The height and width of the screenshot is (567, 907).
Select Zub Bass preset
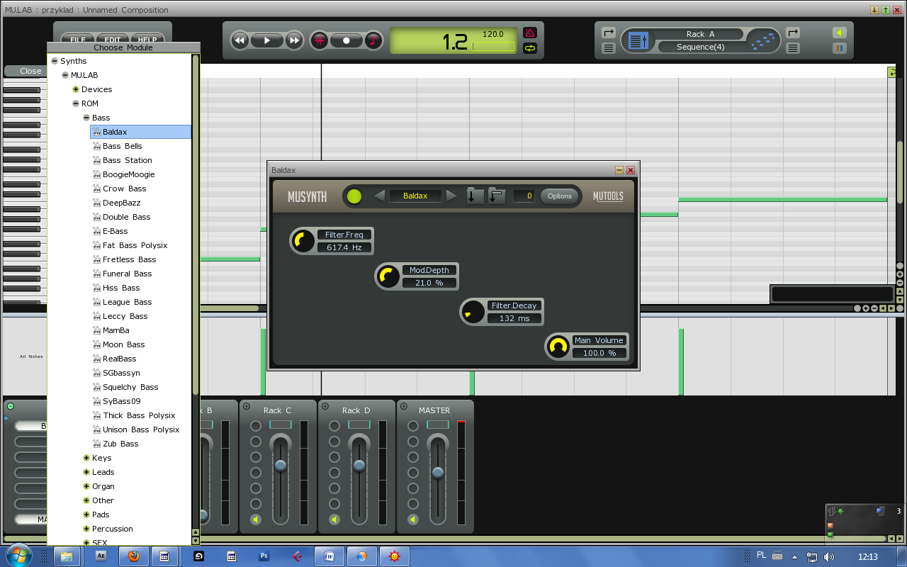coord(120,444)
